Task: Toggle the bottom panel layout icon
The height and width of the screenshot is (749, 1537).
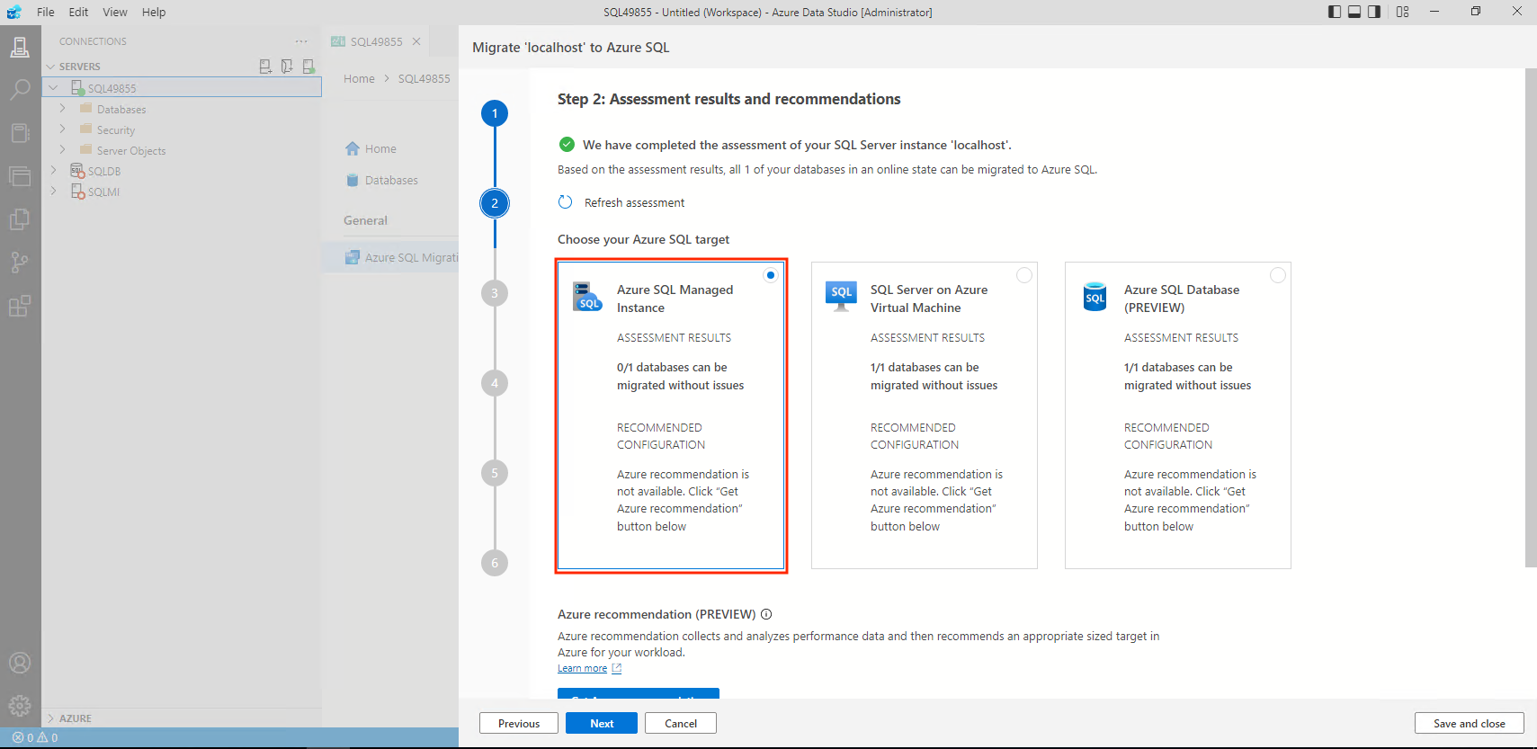Action: click(1354, 12)
